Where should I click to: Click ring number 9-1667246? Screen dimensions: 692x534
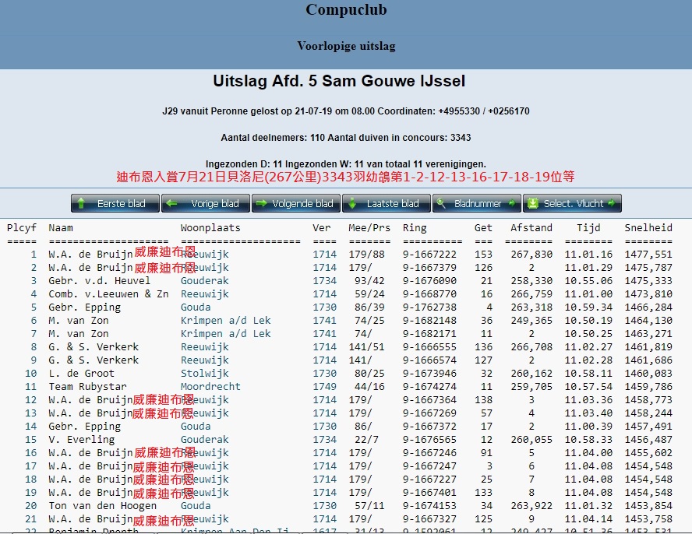(429, 453)
